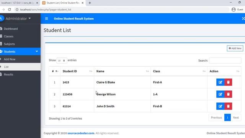Select page 1 in pagination

tap(227, 118)
